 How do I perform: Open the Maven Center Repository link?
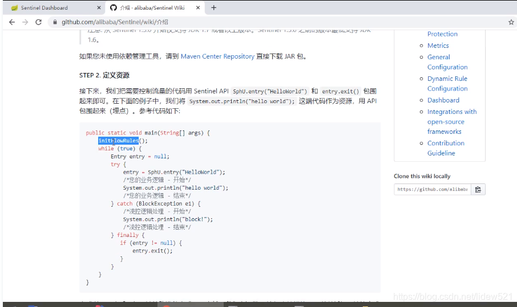pyautogui.click(x=217, y=56)
